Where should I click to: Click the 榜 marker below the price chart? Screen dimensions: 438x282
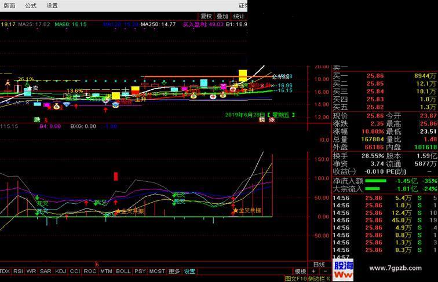pyautogui.click(x=262, y=120)
